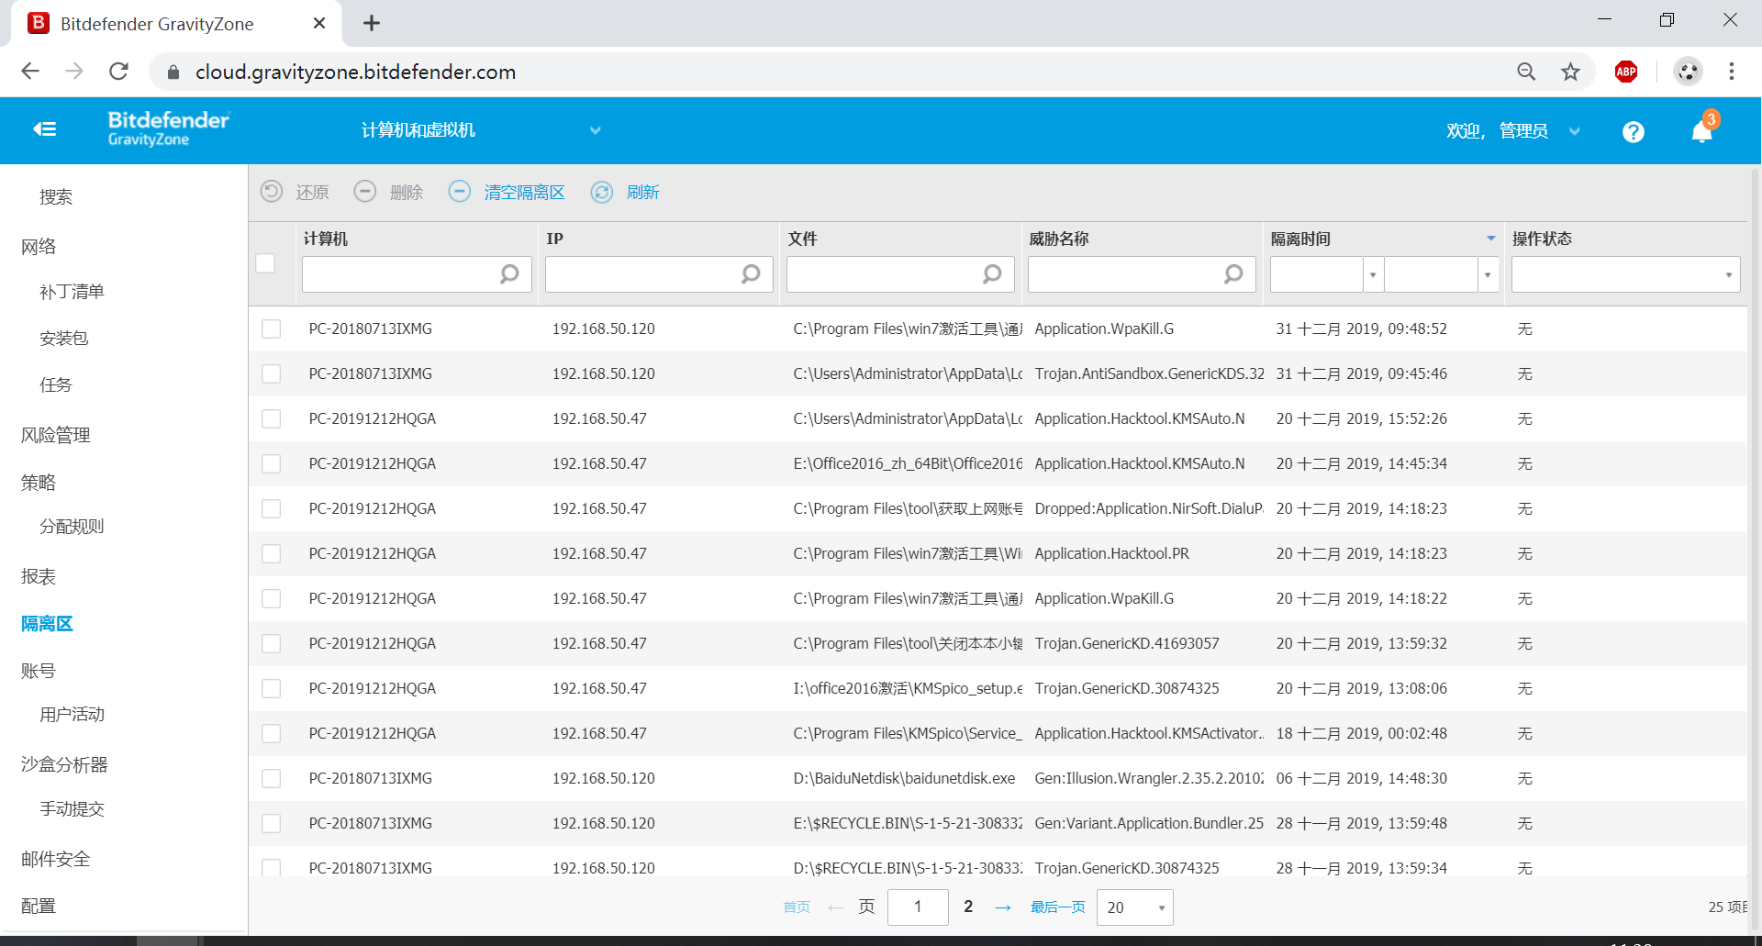Viewport: 1762px width, 946px height.
Task: Open the browser profile avatar icon
Action: 1688,72
